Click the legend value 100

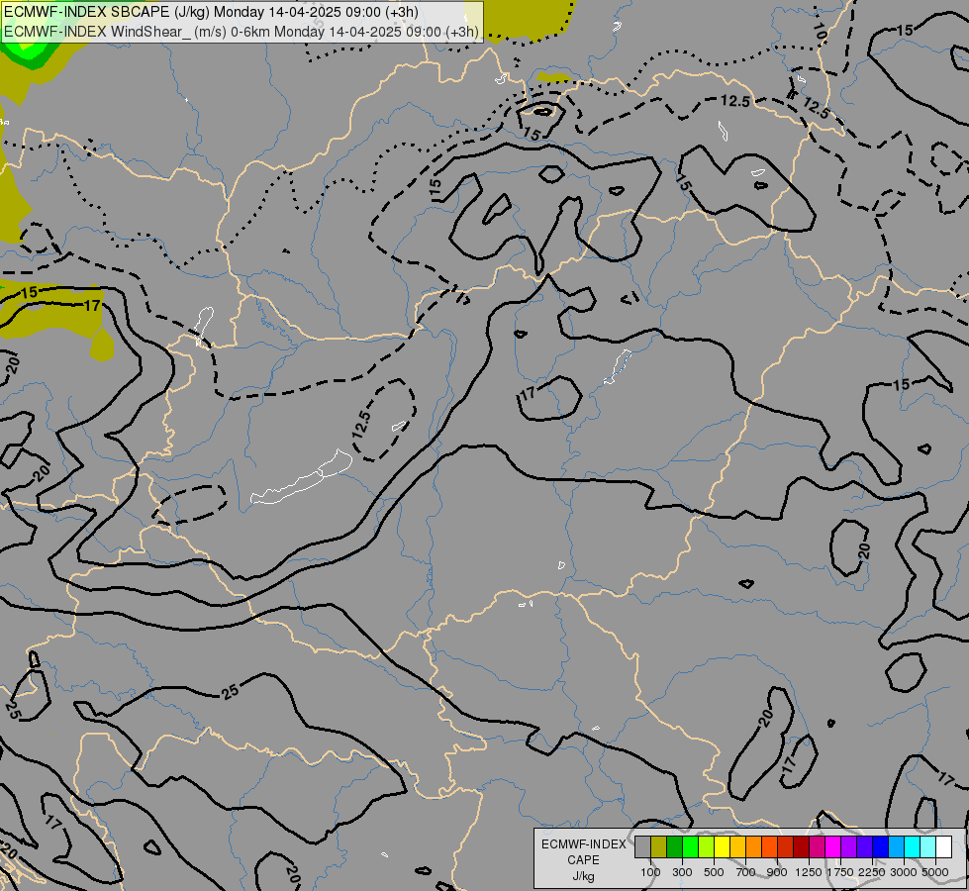[650, 872]
